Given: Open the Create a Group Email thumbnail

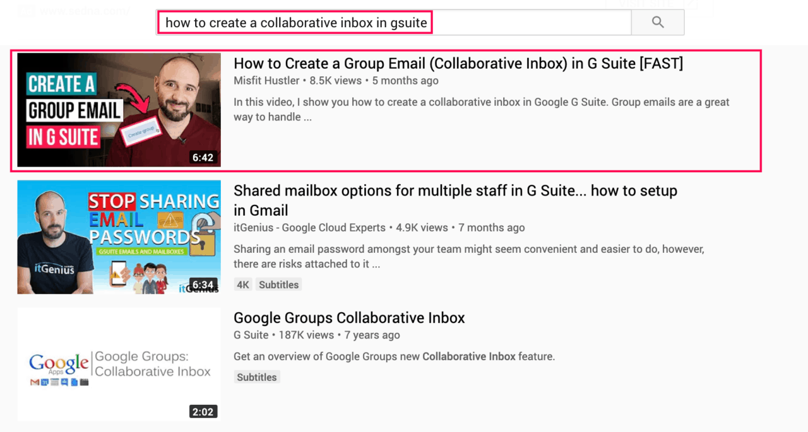Looking at the screenshot, I should click(119, 110).
